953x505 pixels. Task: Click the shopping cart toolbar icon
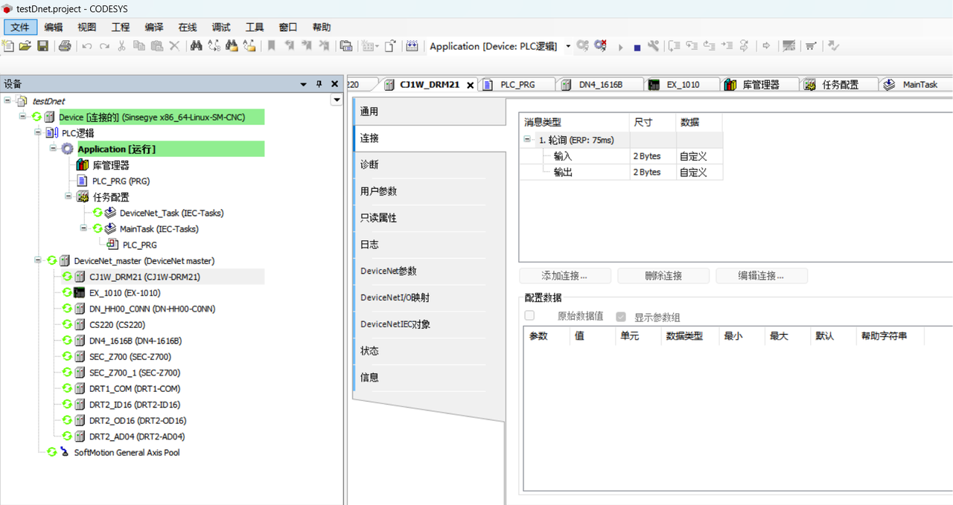click(x=811, y=46)
